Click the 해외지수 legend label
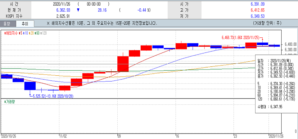 (x=11, y=33)
